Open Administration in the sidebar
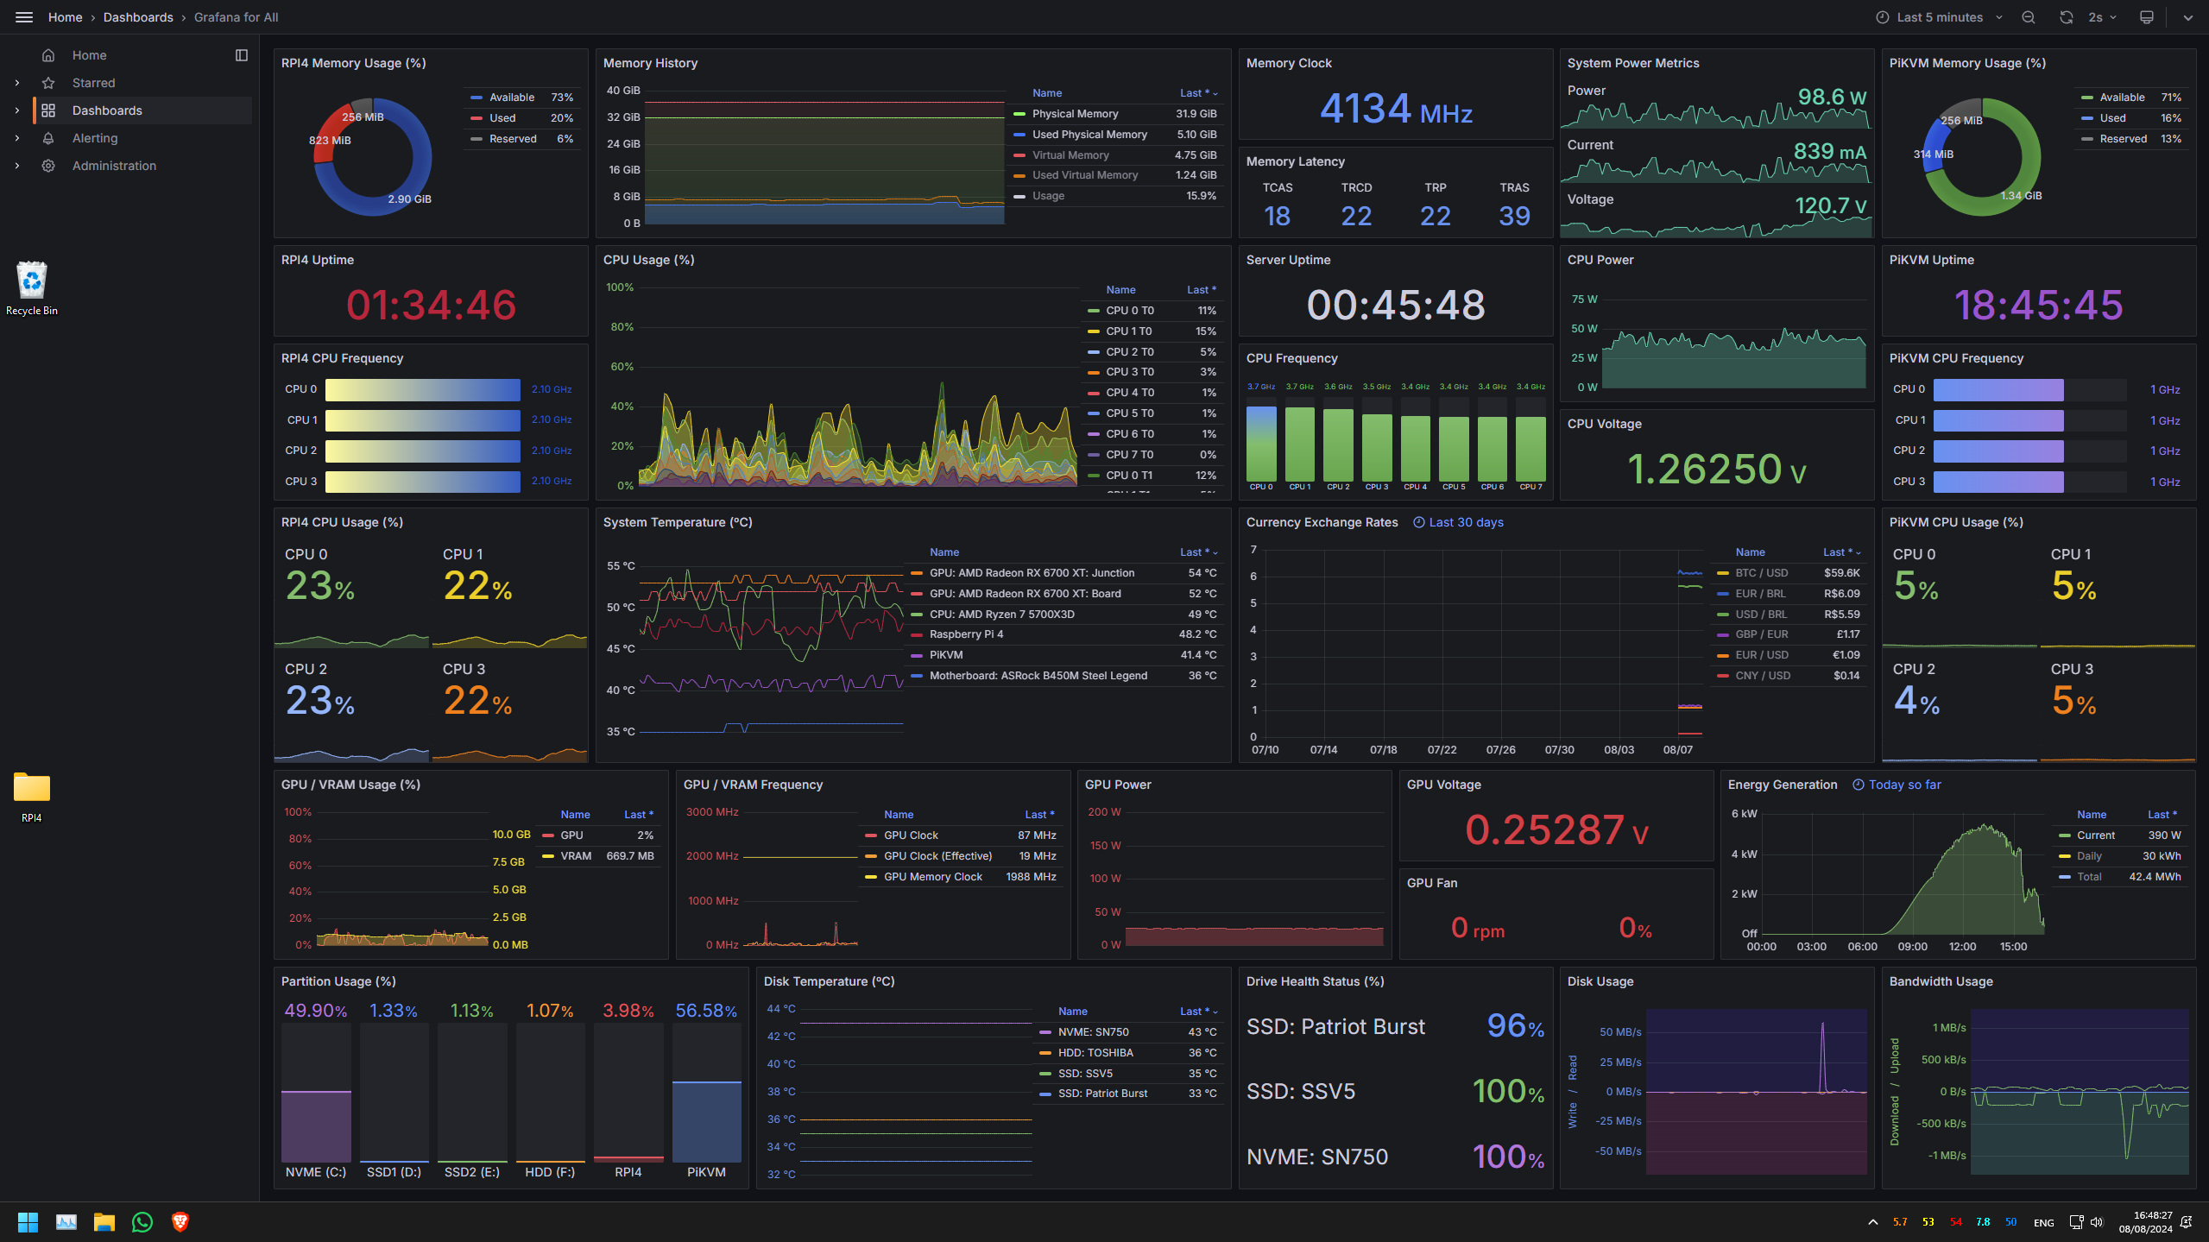Image resolution: width=2209 pixels, height=1242 pixels. (x=114, y=166)
